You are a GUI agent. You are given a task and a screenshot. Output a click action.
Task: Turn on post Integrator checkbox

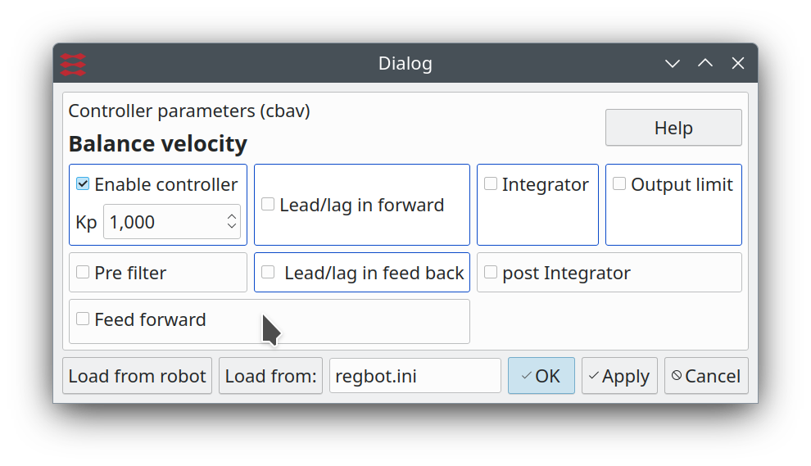[491, 273]
